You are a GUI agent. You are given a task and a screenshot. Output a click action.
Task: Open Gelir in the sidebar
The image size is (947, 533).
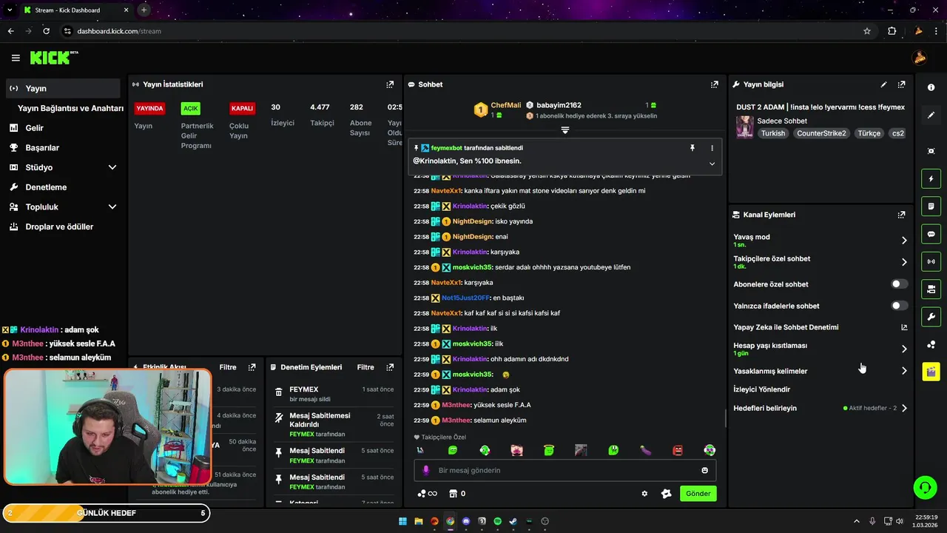tap(63, 128)
